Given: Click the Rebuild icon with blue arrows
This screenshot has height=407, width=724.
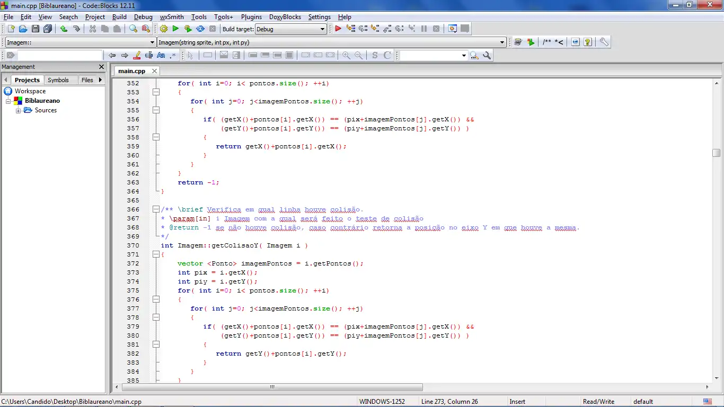Looking at the screenshot, I should pyautogui.click(x=200, y=29).
